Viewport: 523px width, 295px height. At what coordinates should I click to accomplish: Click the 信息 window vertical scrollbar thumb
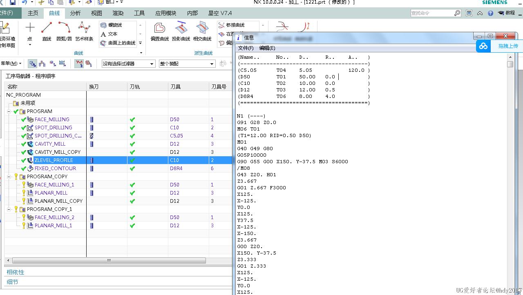coord(510,64)
